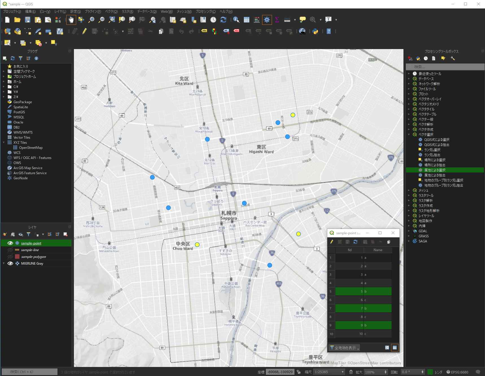Reload the attribute table in sample-point window

(355, 242)
